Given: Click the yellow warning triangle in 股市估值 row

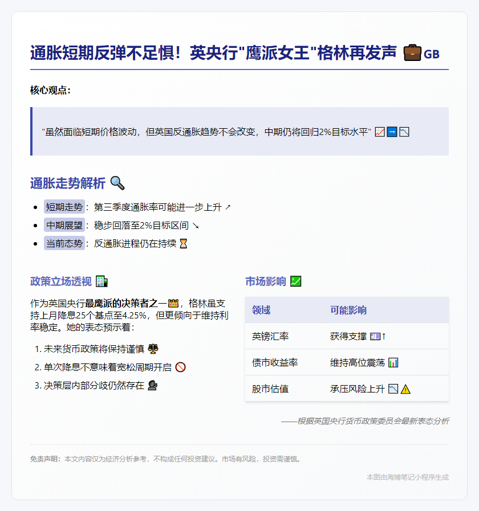Looking at the screenshot, I should (x=405, y=389).
